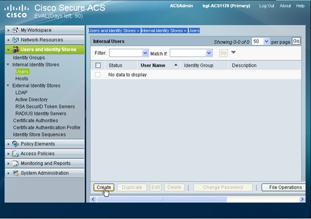Open Access Policies menu
311x219 pixels.
pyautogui.click(x=44, y=154)
